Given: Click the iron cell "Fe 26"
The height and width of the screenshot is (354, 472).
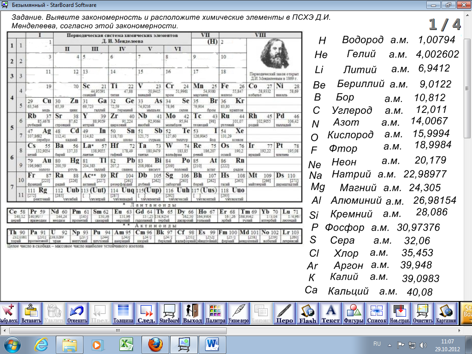Looking at the screenshot, I should [233, 90].
